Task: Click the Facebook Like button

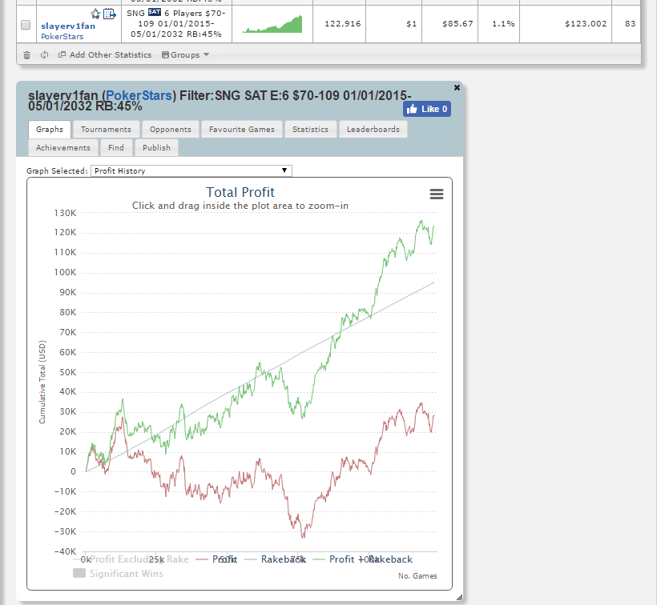Action: (x=427, y=109)
